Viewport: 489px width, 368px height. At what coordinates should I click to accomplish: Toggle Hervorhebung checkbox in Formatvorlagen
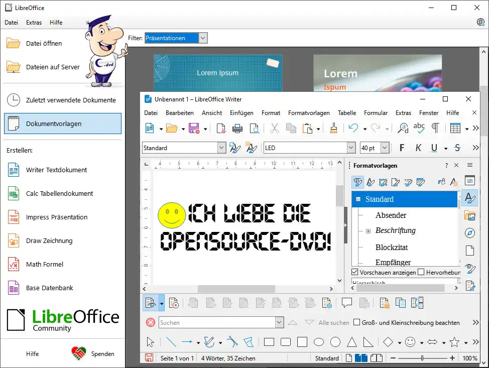(x=421, y=272)
